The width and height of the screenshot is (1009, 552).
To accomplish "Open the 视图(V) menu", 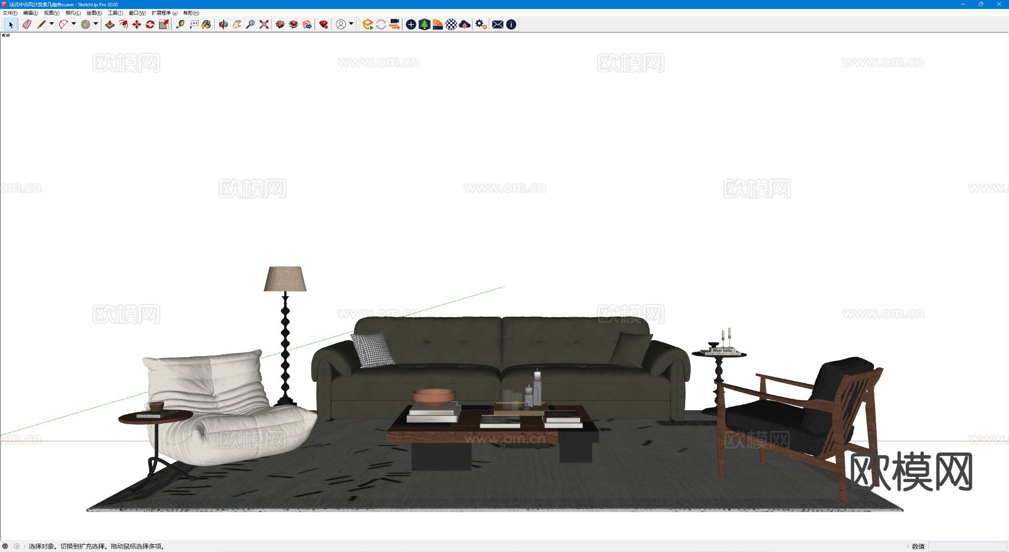I will point(52,13).
